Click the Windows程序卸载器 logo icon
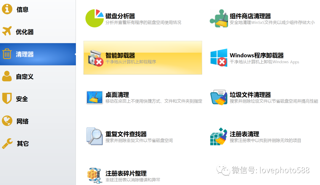The image size is (320, 185). tap(219, 57)
